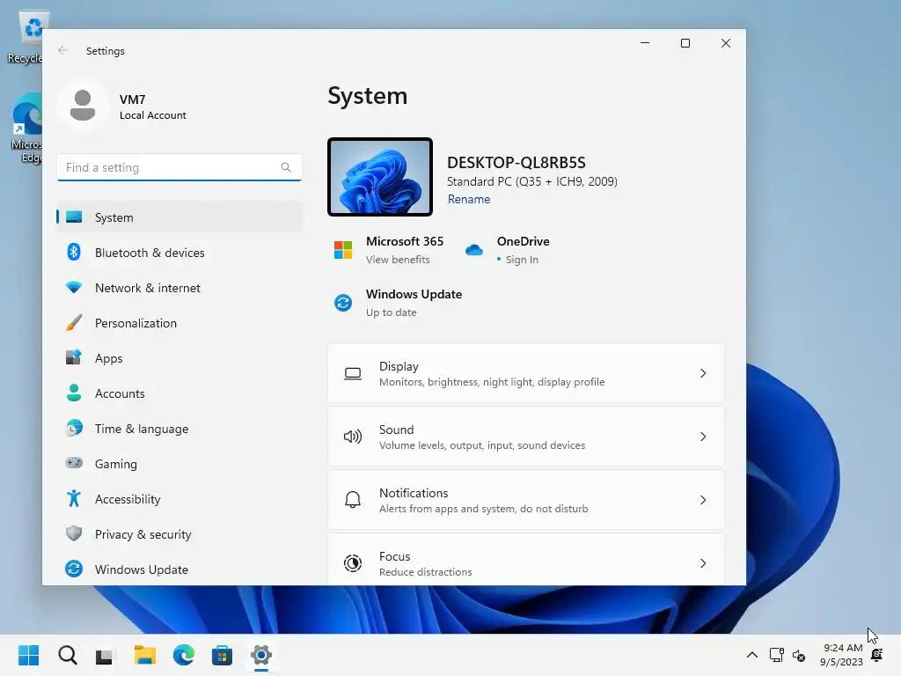Open the notification center icon
The image size is (901, 676).
[x=877, y=655]
